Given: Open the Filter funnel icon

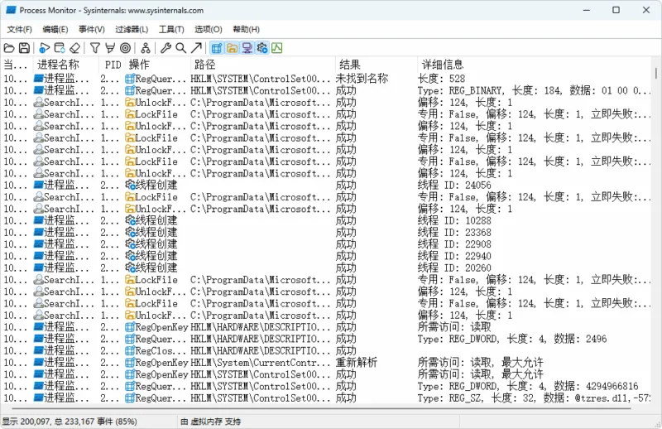Looking at the screenshot, I should (x=95, y=48).
